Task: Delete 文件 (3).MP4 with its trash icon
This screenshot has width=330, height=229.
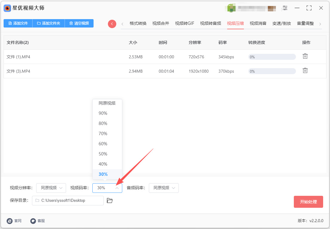Action: coord(305,71)
